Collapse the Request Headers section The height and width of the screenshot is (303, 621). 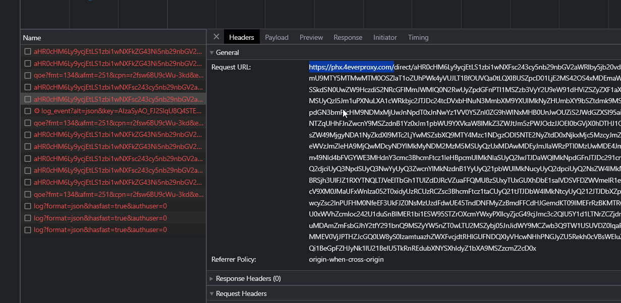click(212, 293)
